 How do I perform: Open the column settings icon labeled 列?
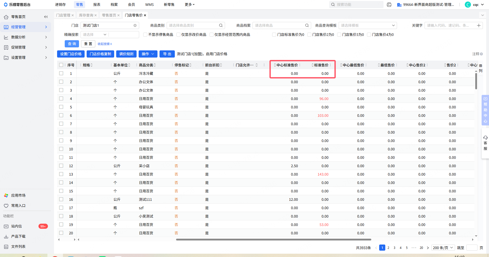481,68
